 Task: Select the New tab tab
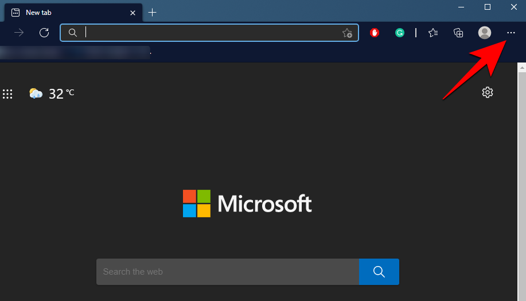[x=73, y=13]
